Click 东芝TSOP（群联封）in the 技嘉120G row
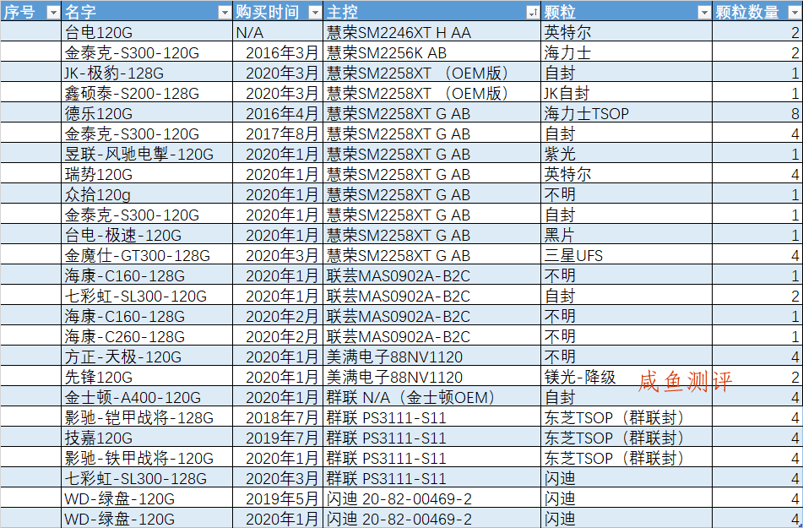The height and width of the screenshot is (528, 803). 627,438
